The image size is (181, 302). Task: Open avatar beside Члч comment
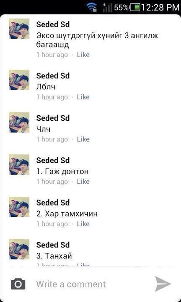pyautogui.click(x=19, y=122)
